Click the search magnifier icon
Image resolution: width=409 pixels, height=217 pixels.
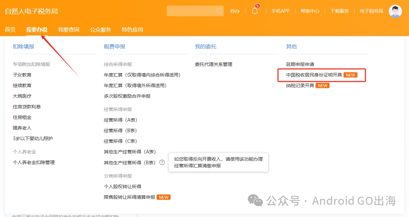pos(219,11)
